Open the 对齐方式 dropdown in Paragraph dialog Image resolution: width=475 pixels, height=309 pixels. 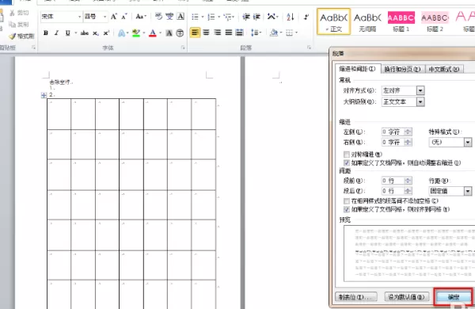[420, 90]
